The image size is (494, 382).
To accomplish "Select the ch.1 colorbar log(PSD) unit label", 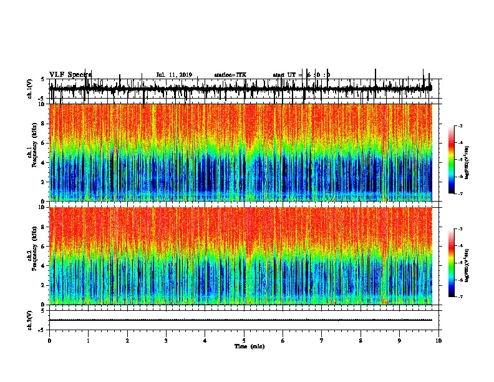I will (467, 163).
